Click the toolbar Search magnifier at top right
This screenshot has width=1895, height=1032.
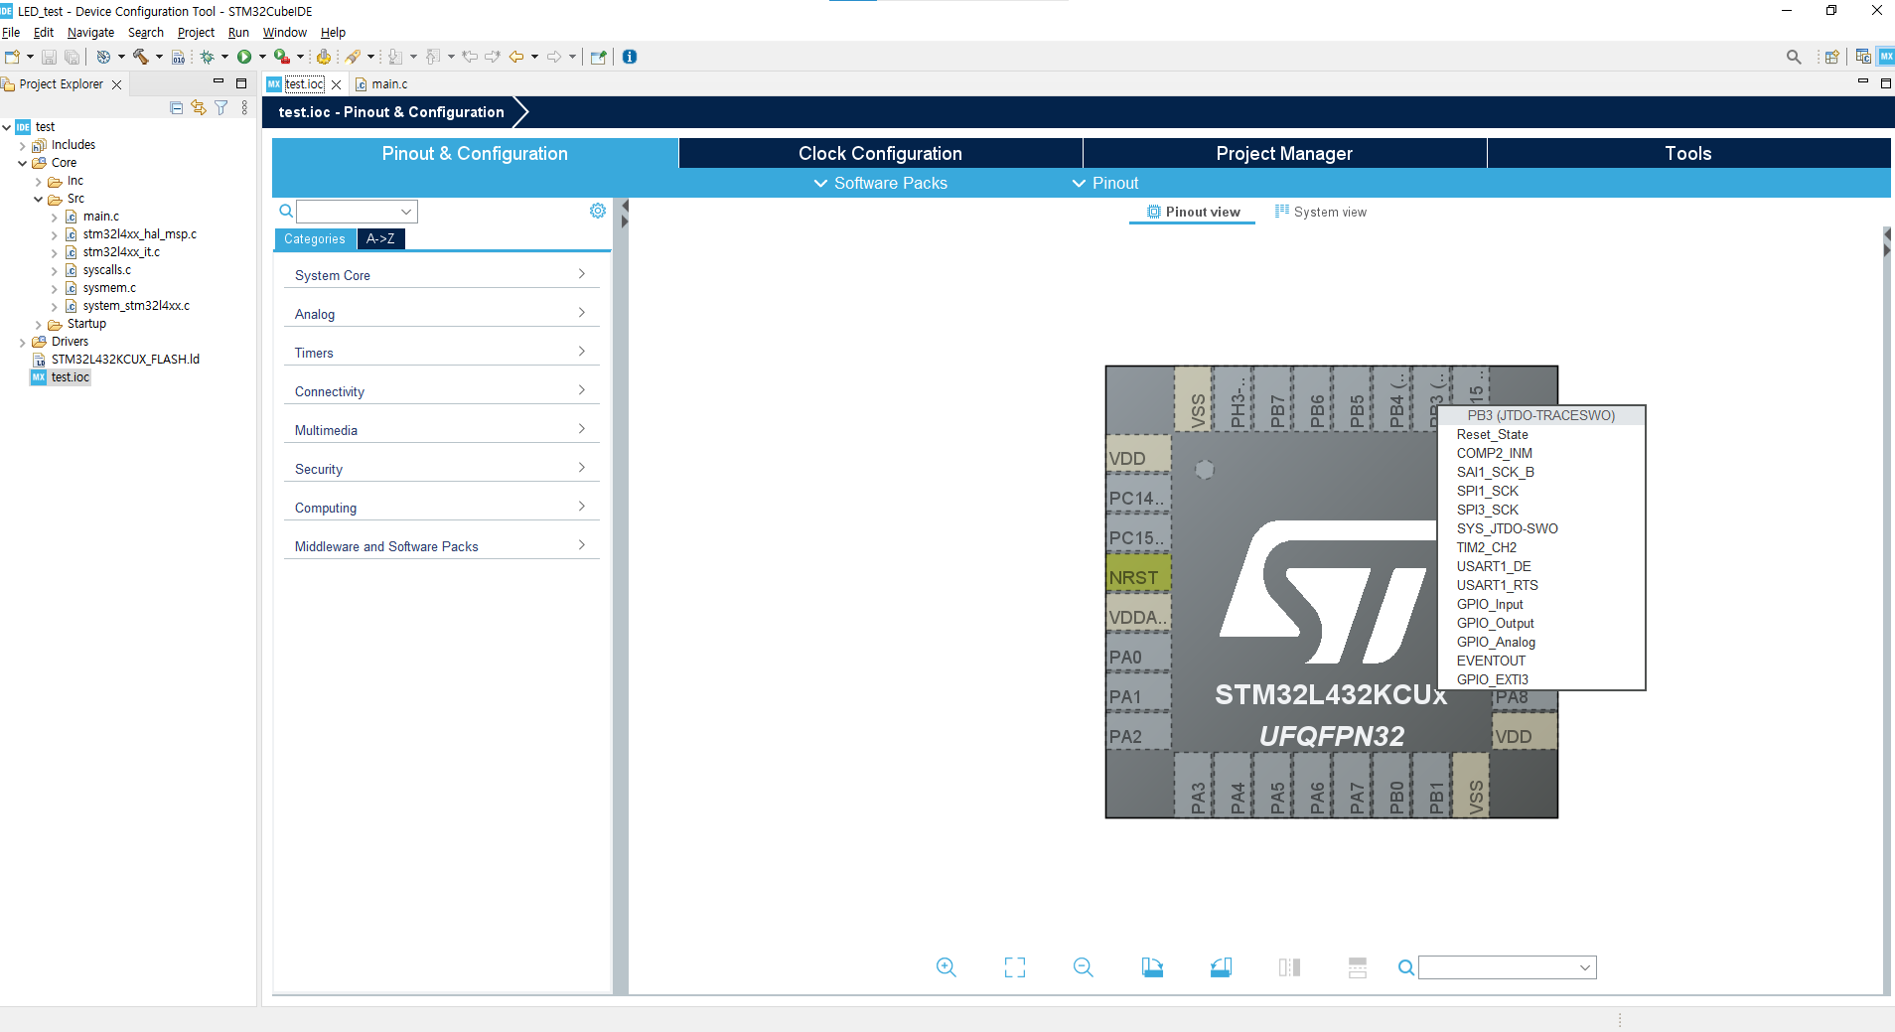pyautogui.click(x=1793, y=57)
